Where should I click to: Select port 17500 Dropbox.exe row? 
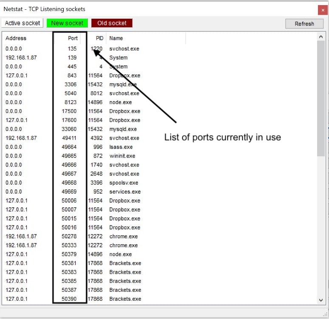[x=72, y=111]
